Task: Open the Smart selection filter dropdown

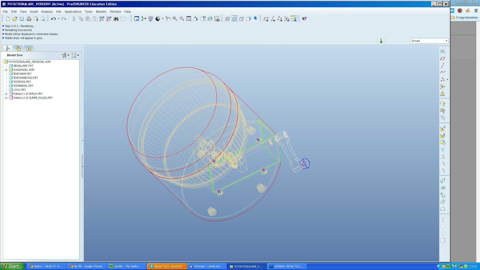Action: [429, 41]
